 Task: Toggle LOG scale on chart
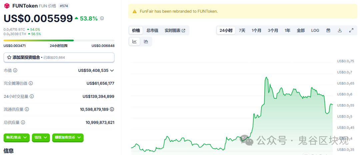[x=315, y=30]
